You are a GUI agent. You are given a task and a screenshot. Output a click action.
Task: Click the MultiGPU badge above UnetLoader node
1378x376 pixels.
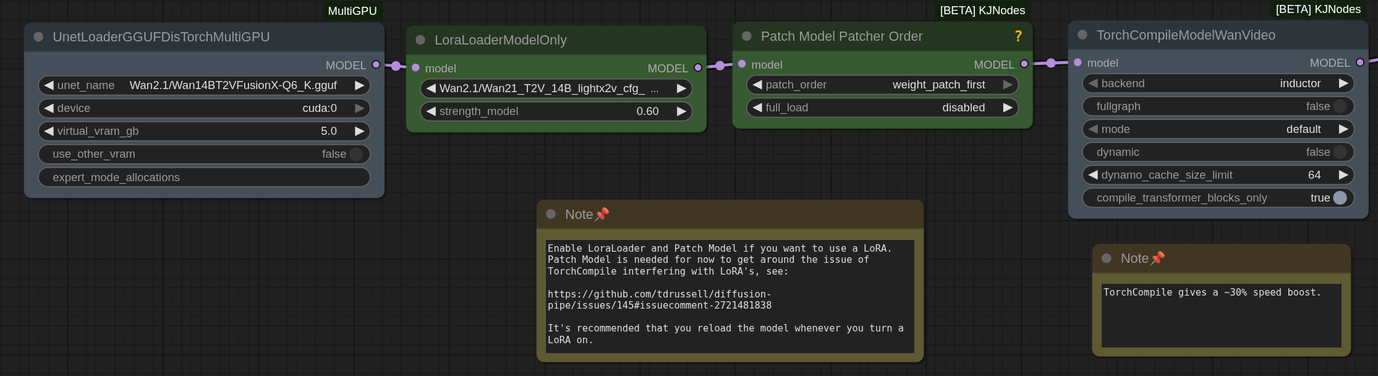[352, 11]
